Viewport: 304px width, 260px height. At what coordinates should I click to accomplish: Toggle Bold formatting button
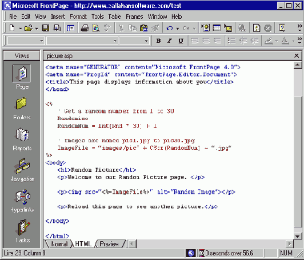158,41
